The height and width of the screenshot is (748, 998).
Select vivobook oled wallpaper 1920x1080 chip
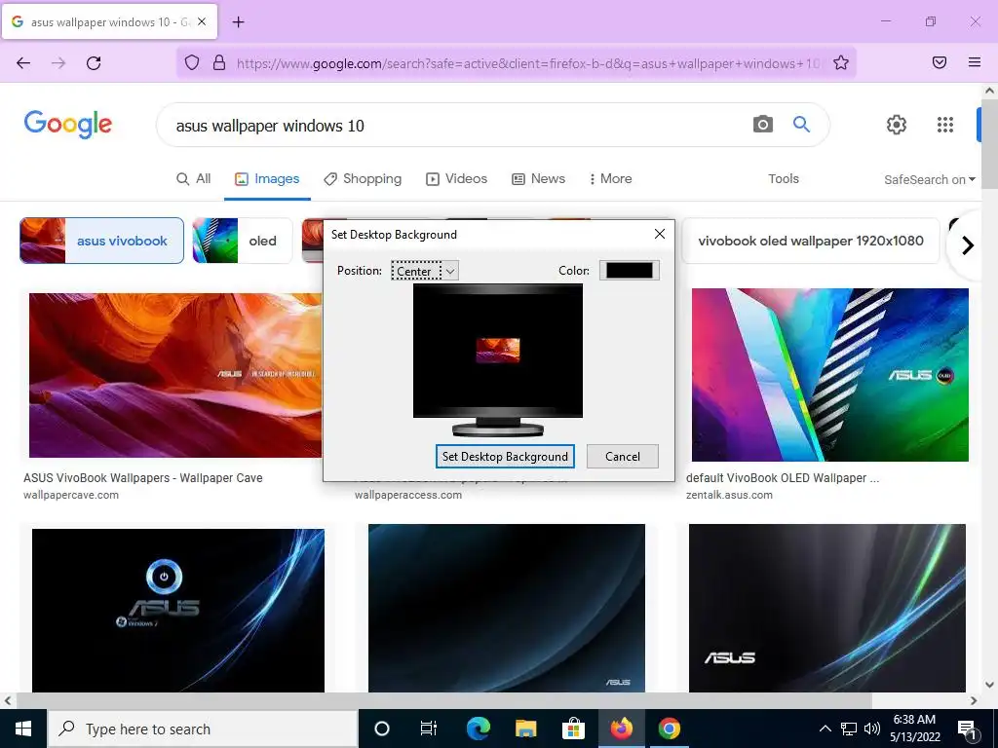[x=810, y=241]
